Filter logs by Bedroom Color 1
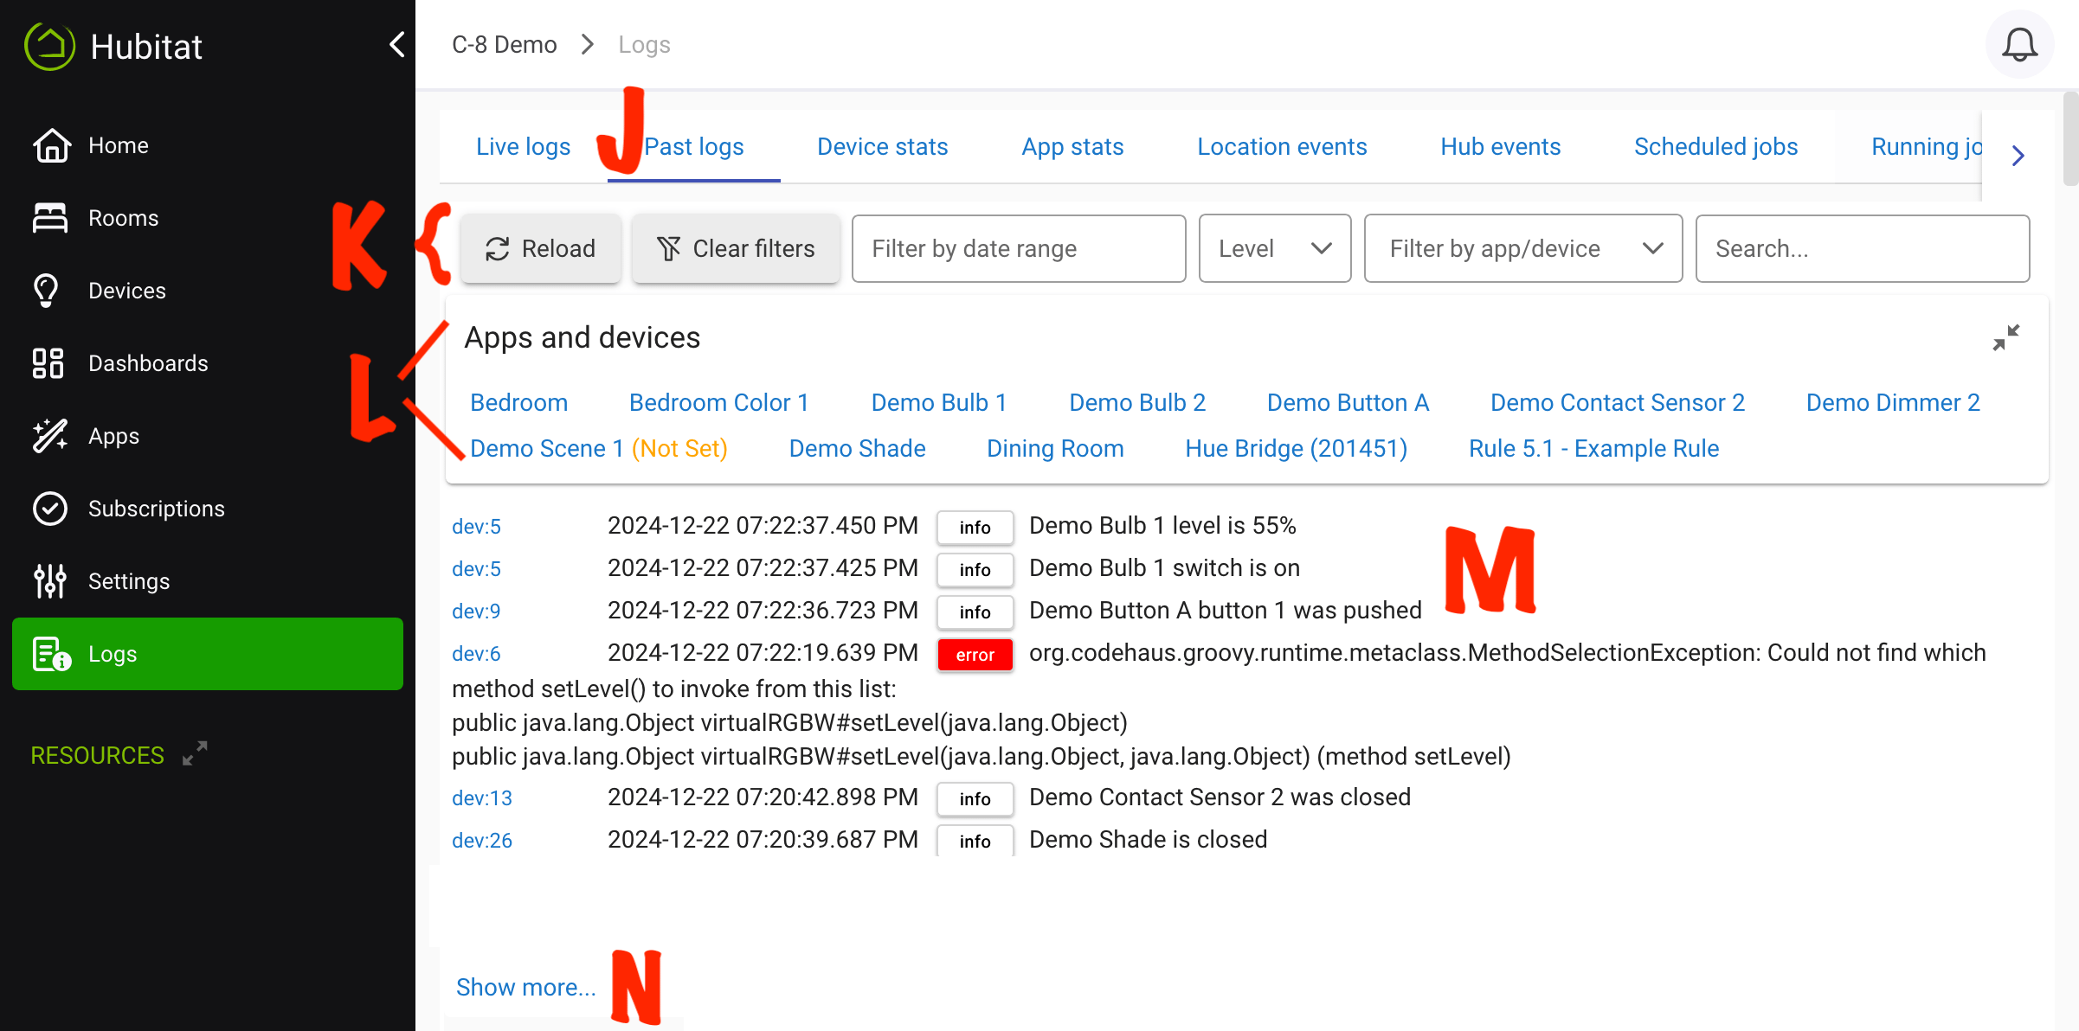2079x1031 pixels. pyautogui.click(x=718, y=403)
